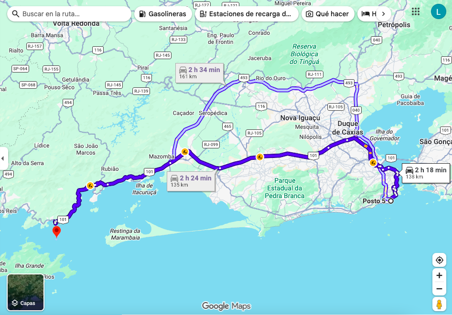Select the 2 h 18 min route
Screen dimensions: 452x315
tap(426, 173)
